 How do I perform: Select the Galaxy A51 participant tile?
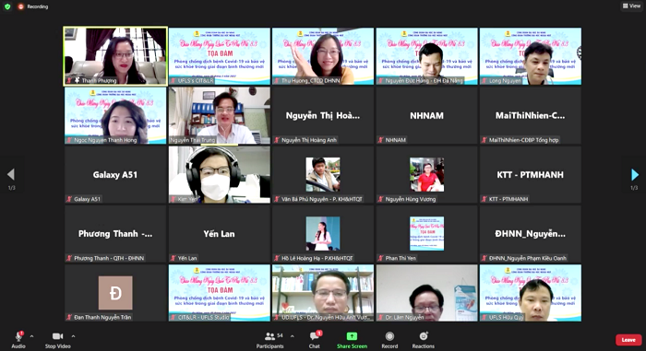click(x=115, y=174)
